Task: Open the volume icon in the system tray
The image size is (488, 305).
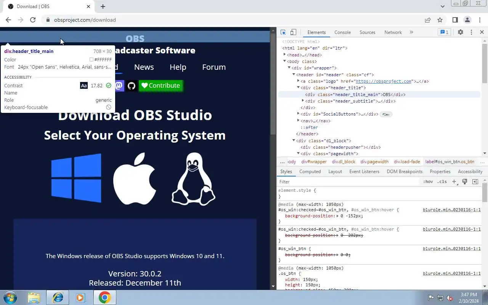Action: [449, 298]
